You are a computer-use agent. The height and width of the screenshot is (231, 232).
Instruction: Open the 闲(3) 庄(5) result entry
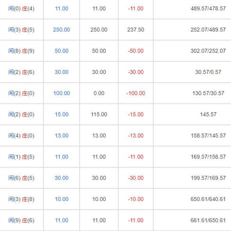[x=21, y=30]
